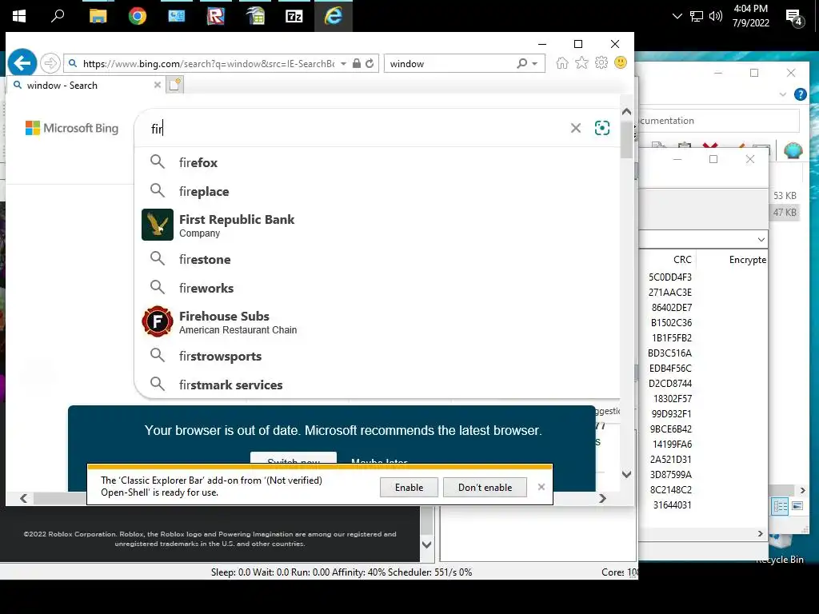Expand the IE search provider dropdown arrow
This screenshot has width=819, height=614.
(x=535, y=64)
